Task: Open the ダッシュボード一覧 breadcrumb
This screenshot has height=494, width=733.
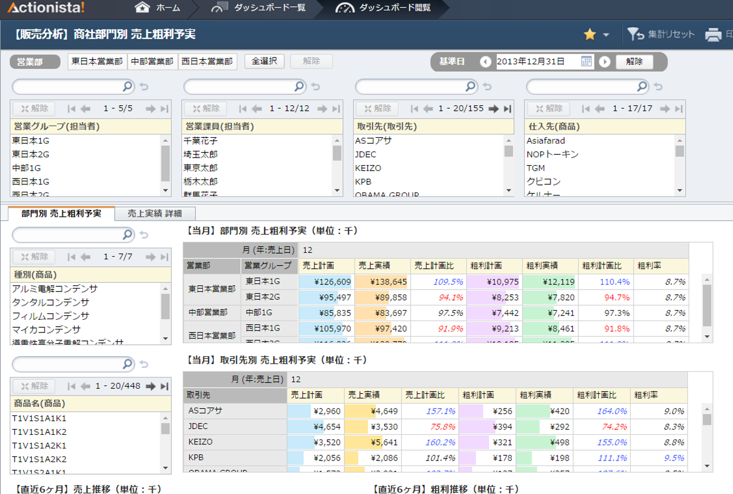Action: pyautogui.click(x=258, y=8)
